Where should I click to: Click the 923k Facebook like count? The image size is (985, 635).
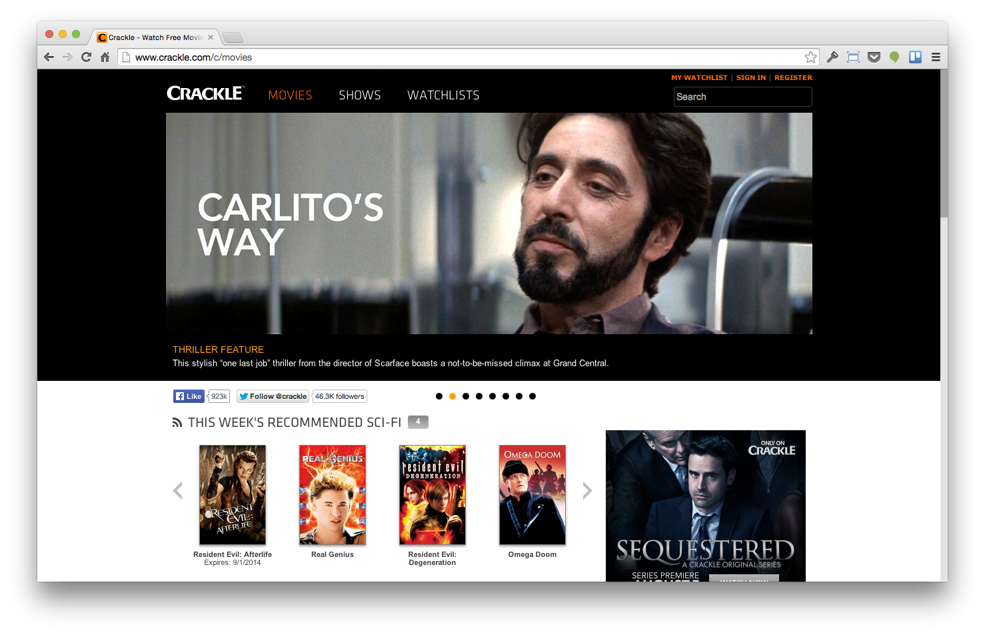(219, 396)
